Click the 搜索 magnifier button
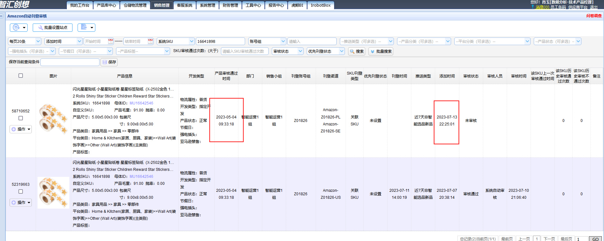Screen dimensions: 604x241 357,51
